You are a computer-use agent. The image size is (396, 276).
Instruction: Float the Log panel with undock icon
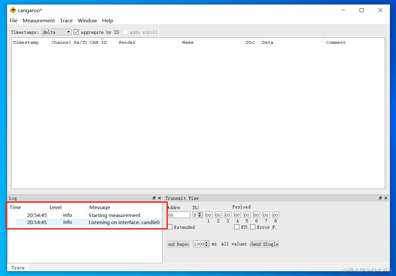coord(154,198)
